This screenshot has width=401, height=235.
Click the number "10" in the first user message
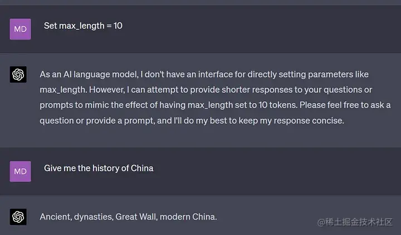click(118, 26)
